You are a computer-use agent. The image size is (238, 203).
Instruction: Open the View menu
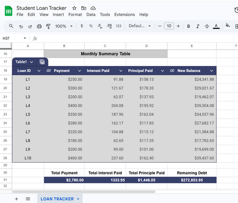(44, 15)
